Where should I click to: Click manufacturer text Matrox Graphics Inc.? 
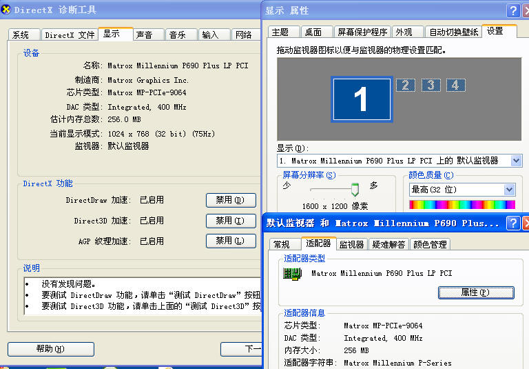coord(148,80)
